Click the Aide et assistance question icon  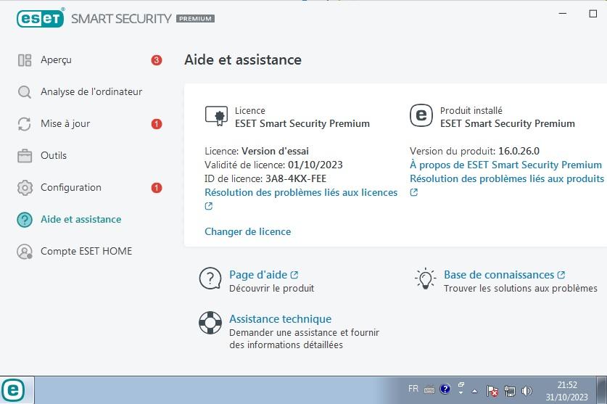(x=25, y=220)
